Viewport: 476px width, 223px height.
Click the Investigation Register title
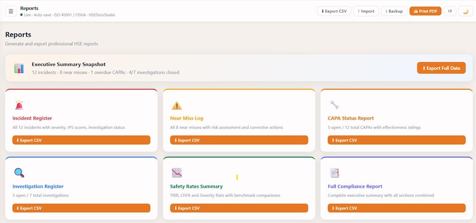[38, 187]
